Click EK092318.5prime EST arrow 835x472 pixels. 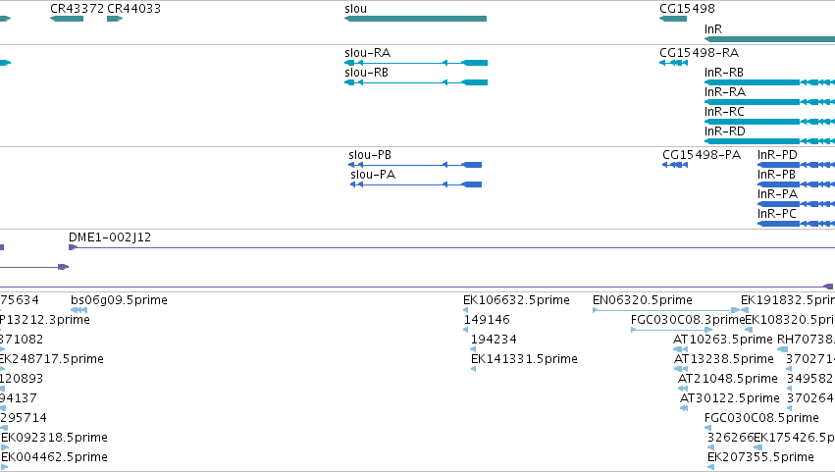4,448
